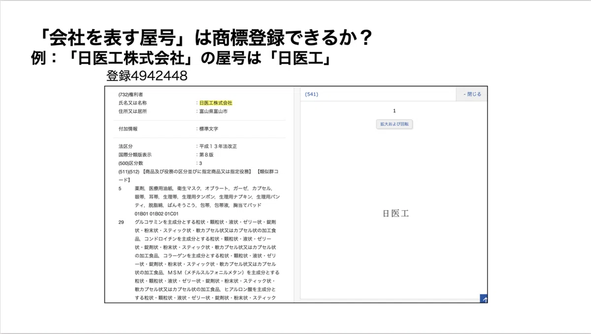Click the similarity codes 01B01 01B02 01C01
This screenshot has height=334, width=591.
pos(156,213)
